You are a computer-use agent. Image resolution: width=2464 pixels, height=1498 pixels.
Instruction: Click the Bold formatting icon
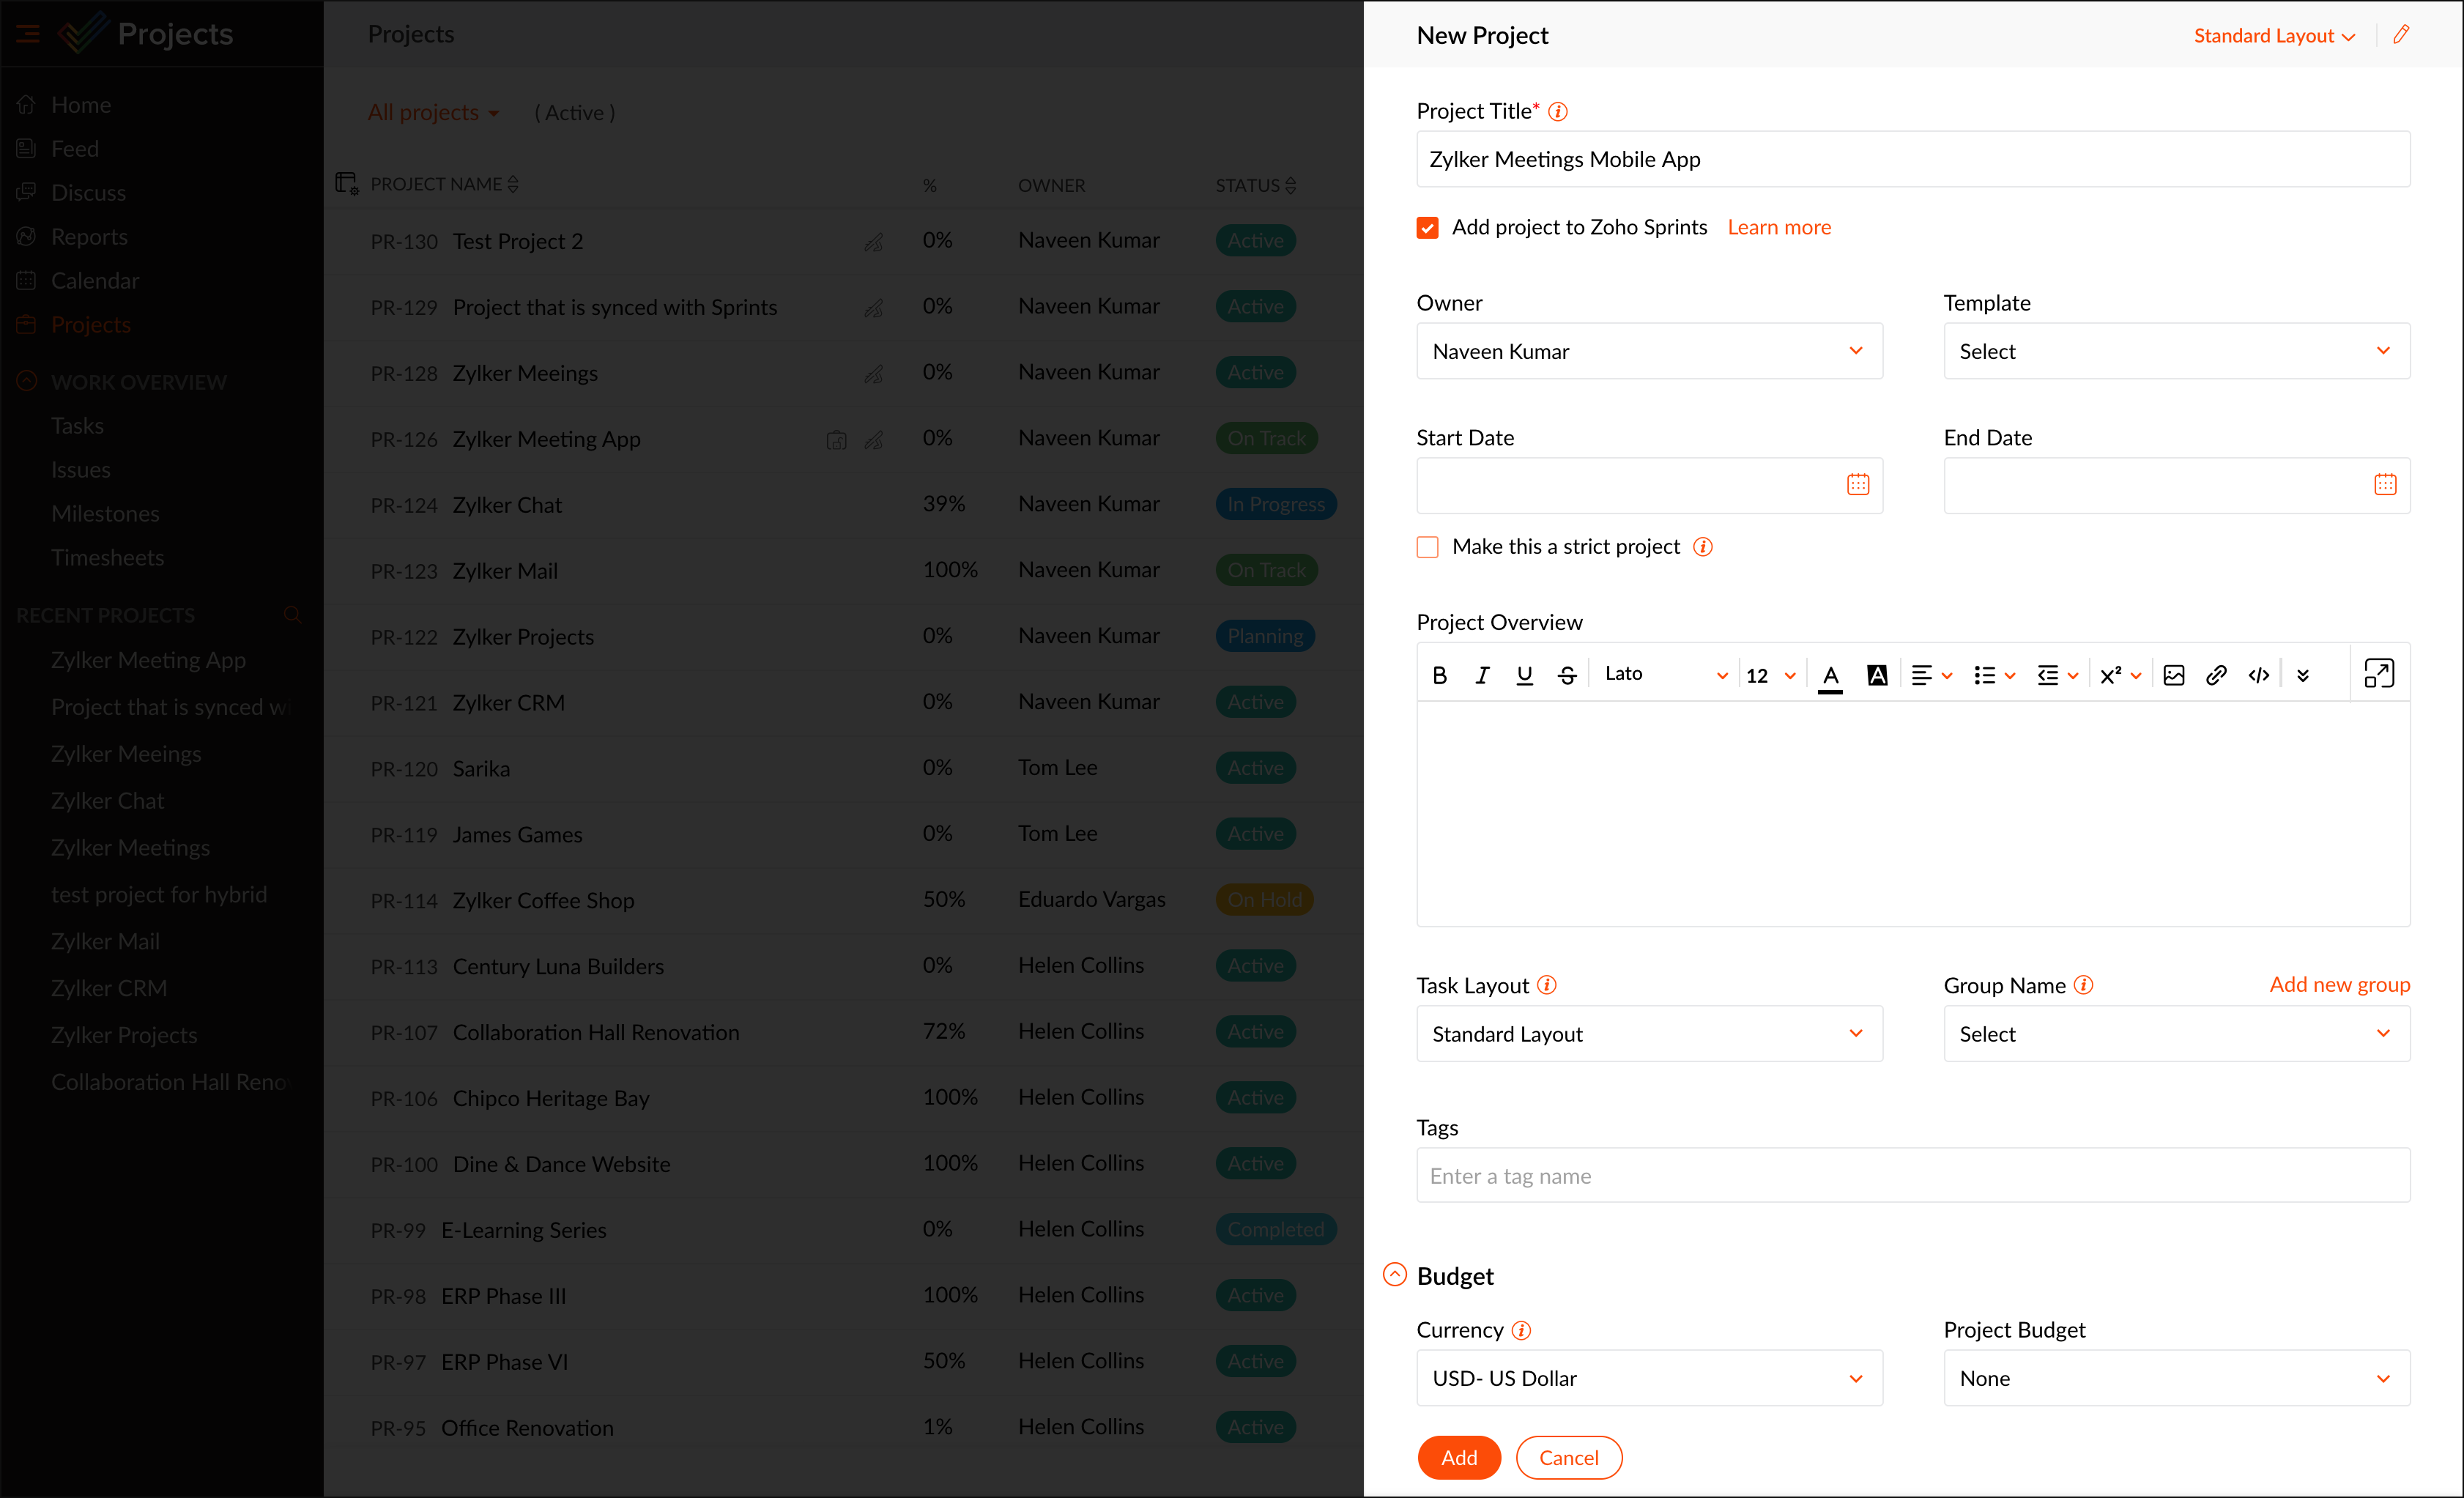tap(1439, 675)
